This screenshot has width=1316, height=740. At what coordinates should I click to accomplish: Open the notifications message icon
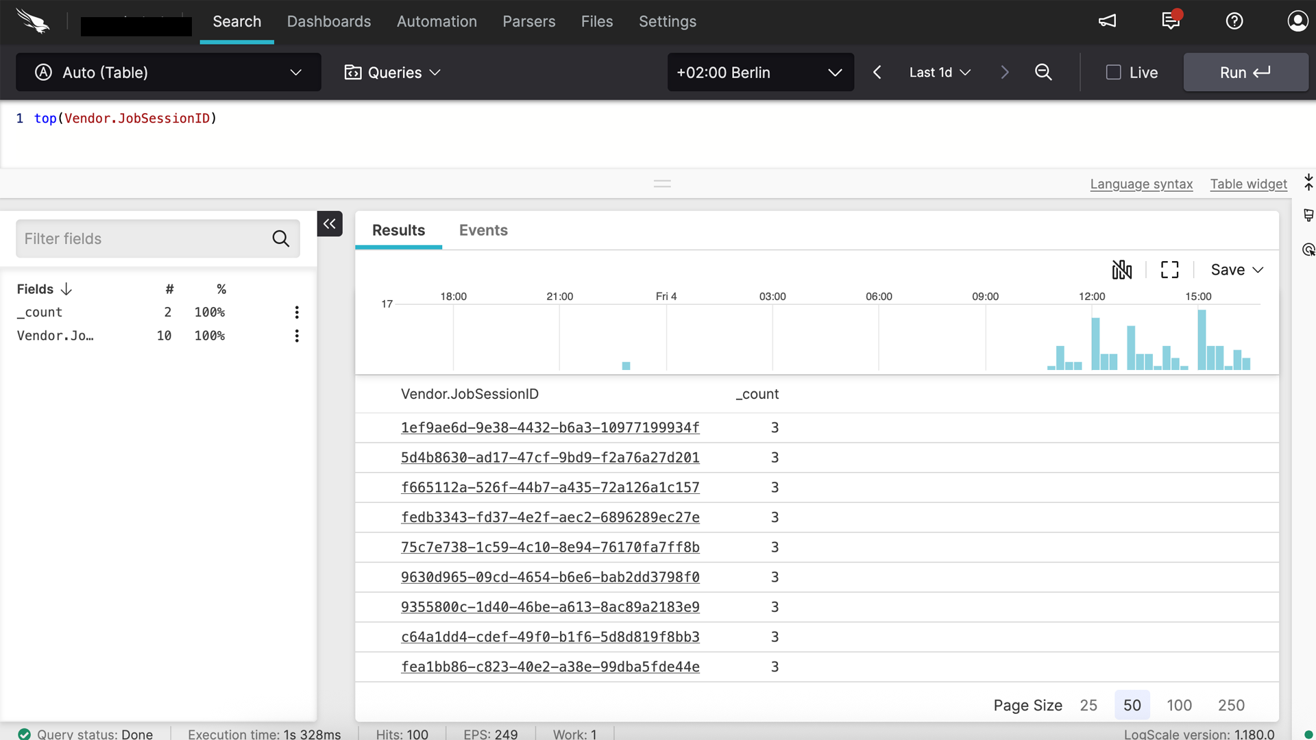1171,21
